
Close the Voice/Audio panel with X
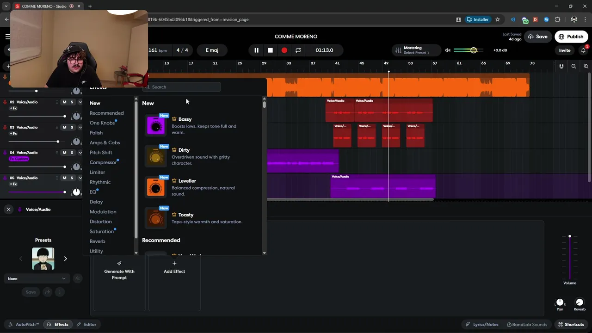click(x=8, y=210)
